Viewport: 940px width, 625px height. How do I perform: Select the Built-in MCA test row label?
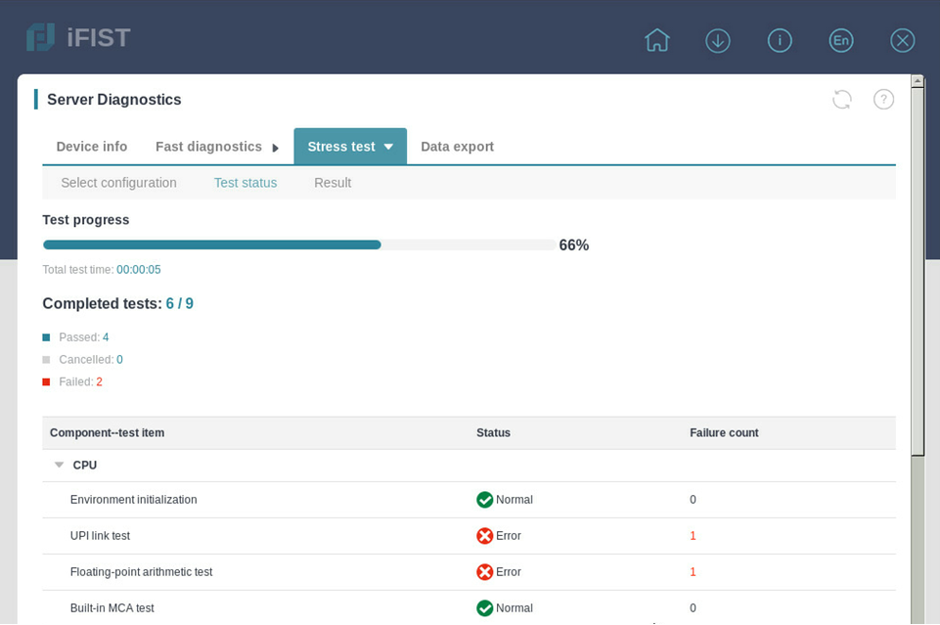112,608
